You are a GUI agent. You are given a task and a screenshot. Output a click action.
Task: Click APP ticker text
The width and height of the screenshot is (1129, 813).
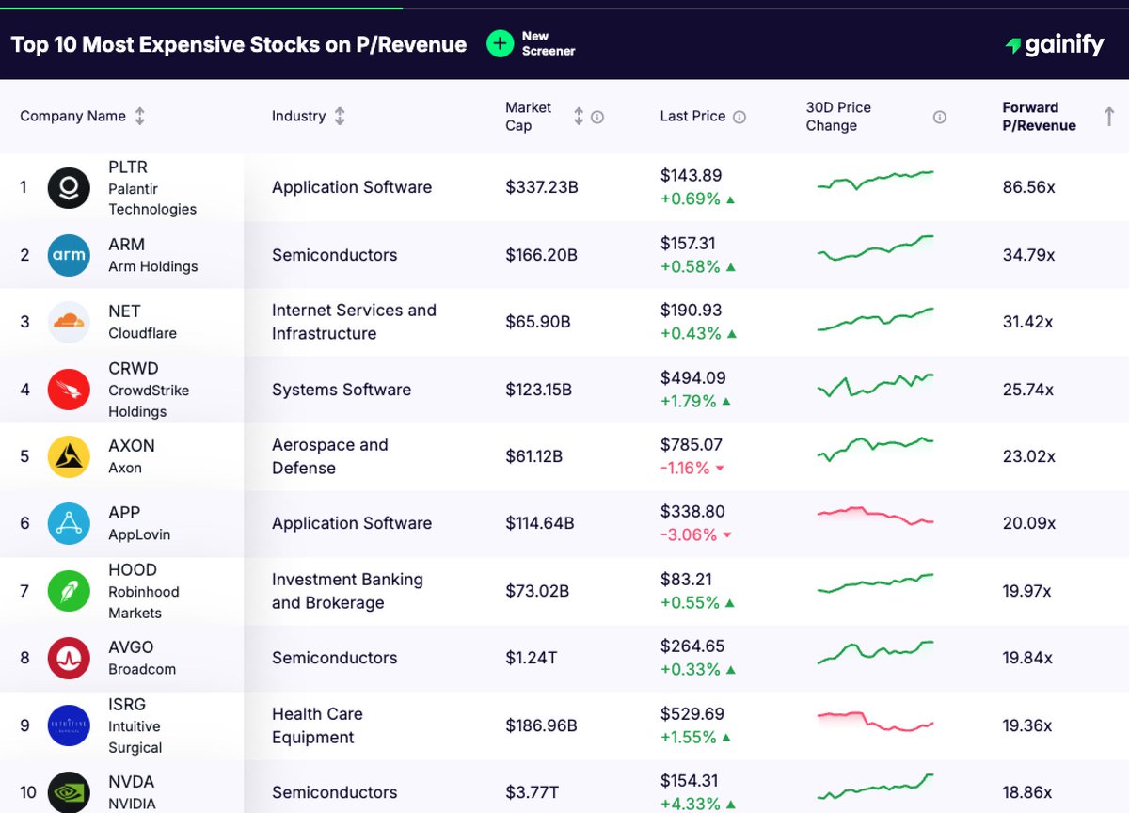[124, 513]
